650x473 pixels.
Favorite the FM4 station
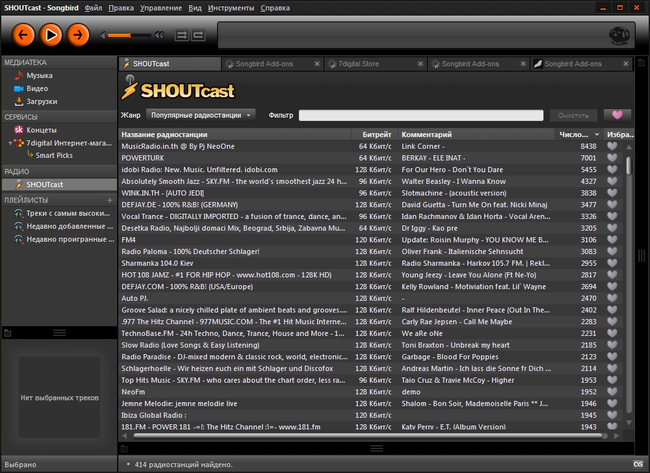(612, 240)
